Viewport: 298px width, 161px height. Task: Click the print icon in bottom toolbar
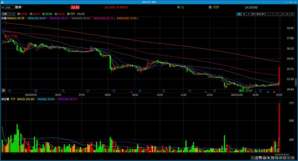(x=264, y=158)
